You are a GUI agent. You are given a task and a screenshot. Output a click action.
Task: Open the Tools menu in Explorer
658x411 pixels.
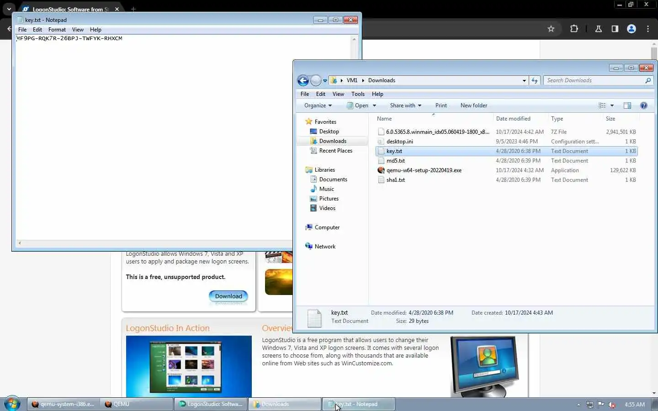coord(358,94)
